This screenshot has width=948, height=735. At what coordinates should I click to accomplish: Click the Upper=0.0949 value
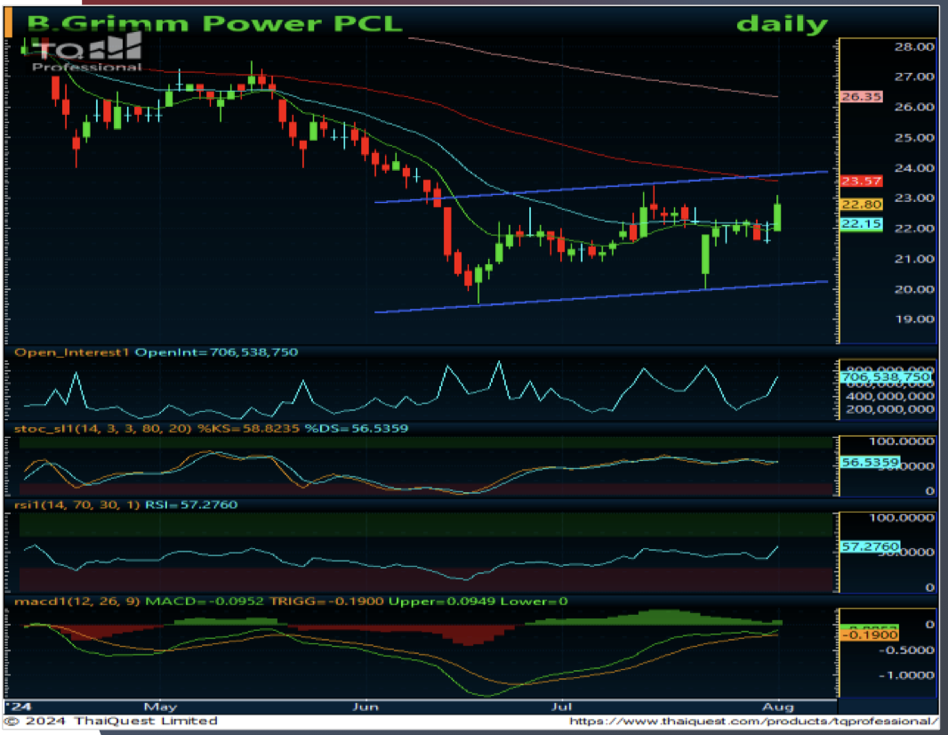tap(442, 602)
